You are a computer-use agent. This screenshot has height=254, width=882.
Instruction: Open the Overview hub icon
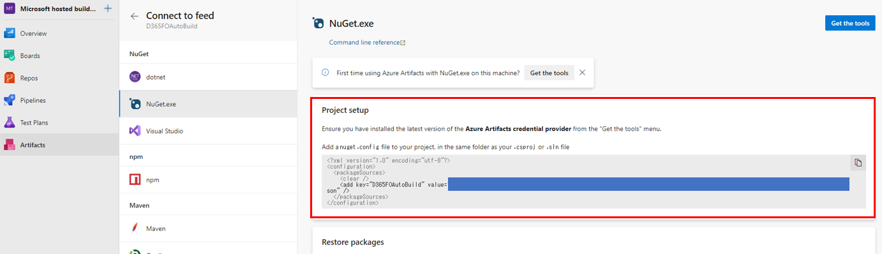click(x=10, y=33)
